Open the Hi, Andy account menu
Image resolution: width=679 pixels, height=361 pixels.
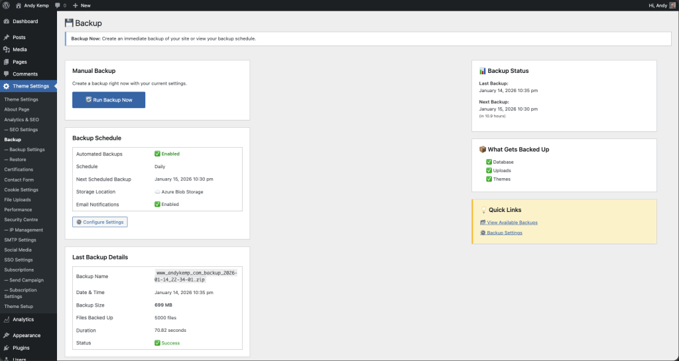(658, 5)
